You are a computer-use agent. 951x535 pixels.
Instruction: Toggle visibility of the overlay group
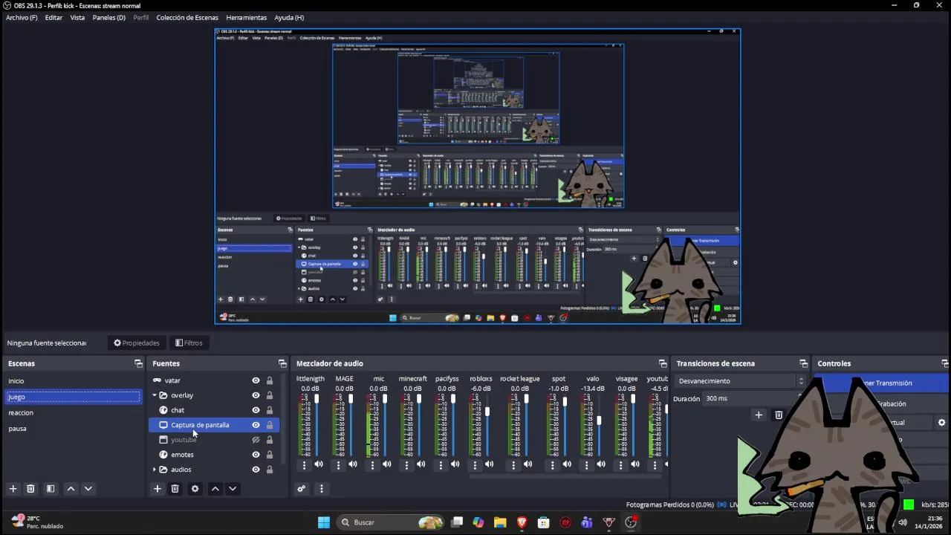(256, 395)
